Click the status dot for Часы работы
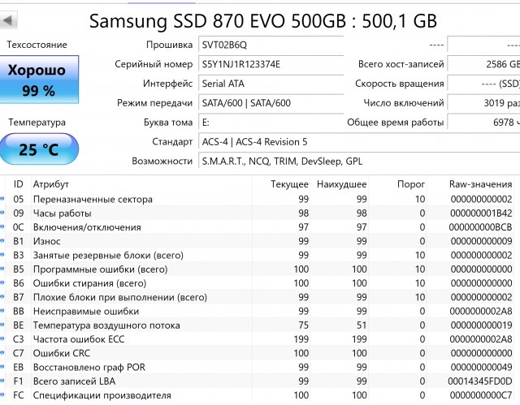The image size is (520, 405). pyautogui.click(x=2, y=213)
